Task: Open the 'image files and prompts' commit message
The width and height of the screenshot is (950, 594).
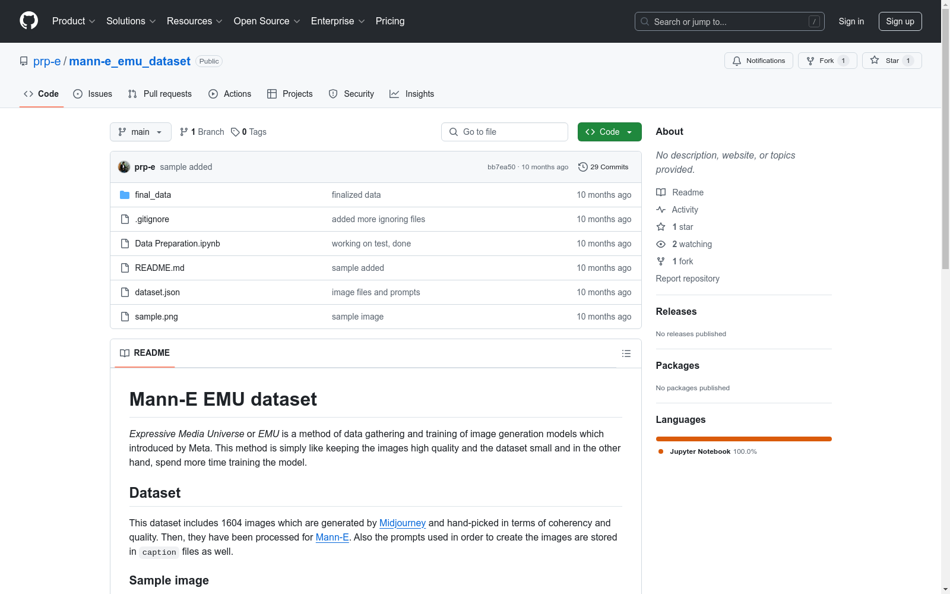Action: coord(376,292)
